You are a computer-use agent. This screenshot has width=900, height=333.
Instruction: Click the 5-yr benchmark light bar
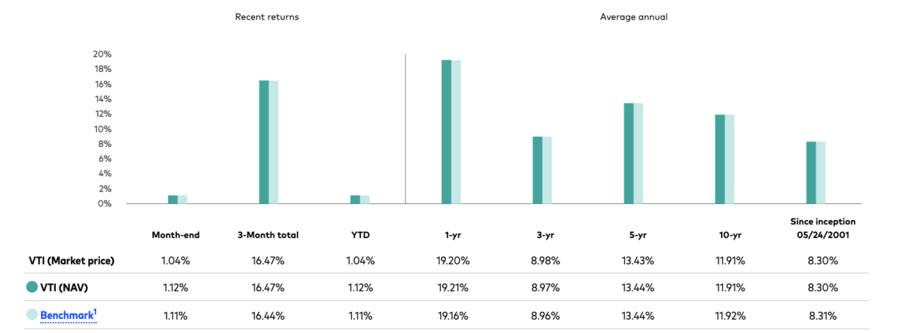click(x=638, y=153)
